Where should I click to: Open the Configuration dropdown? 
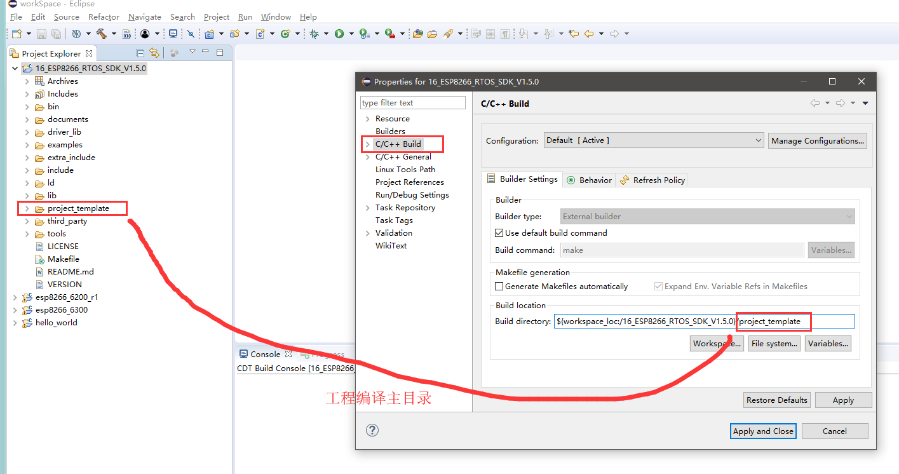(x=654, y=140)
